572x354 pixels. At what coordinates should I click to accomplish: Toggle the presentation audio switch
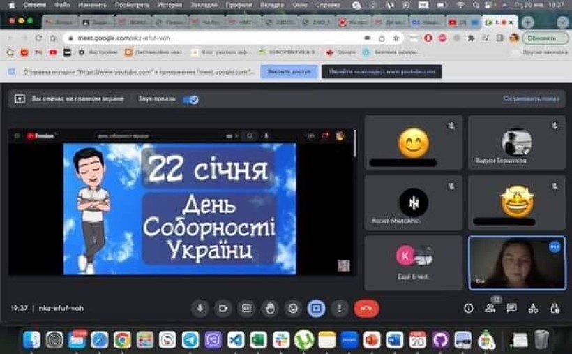tap(191, 99)
